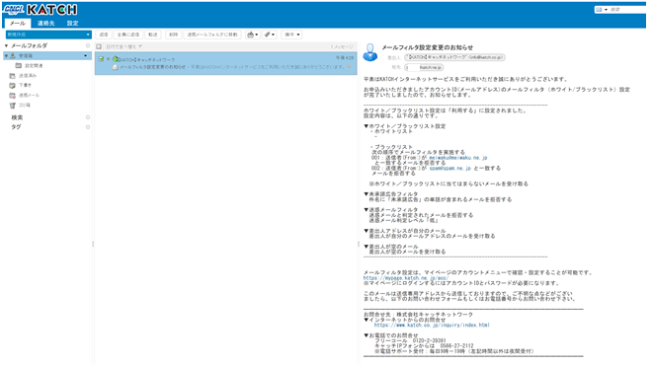
Task: Click the 全員に返信 reply-all button
Action: click(x=128, y=35)
